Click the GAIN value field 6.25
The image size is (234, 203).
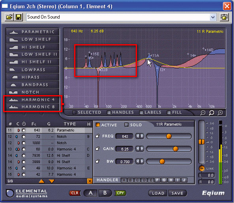tap(125, 149)
